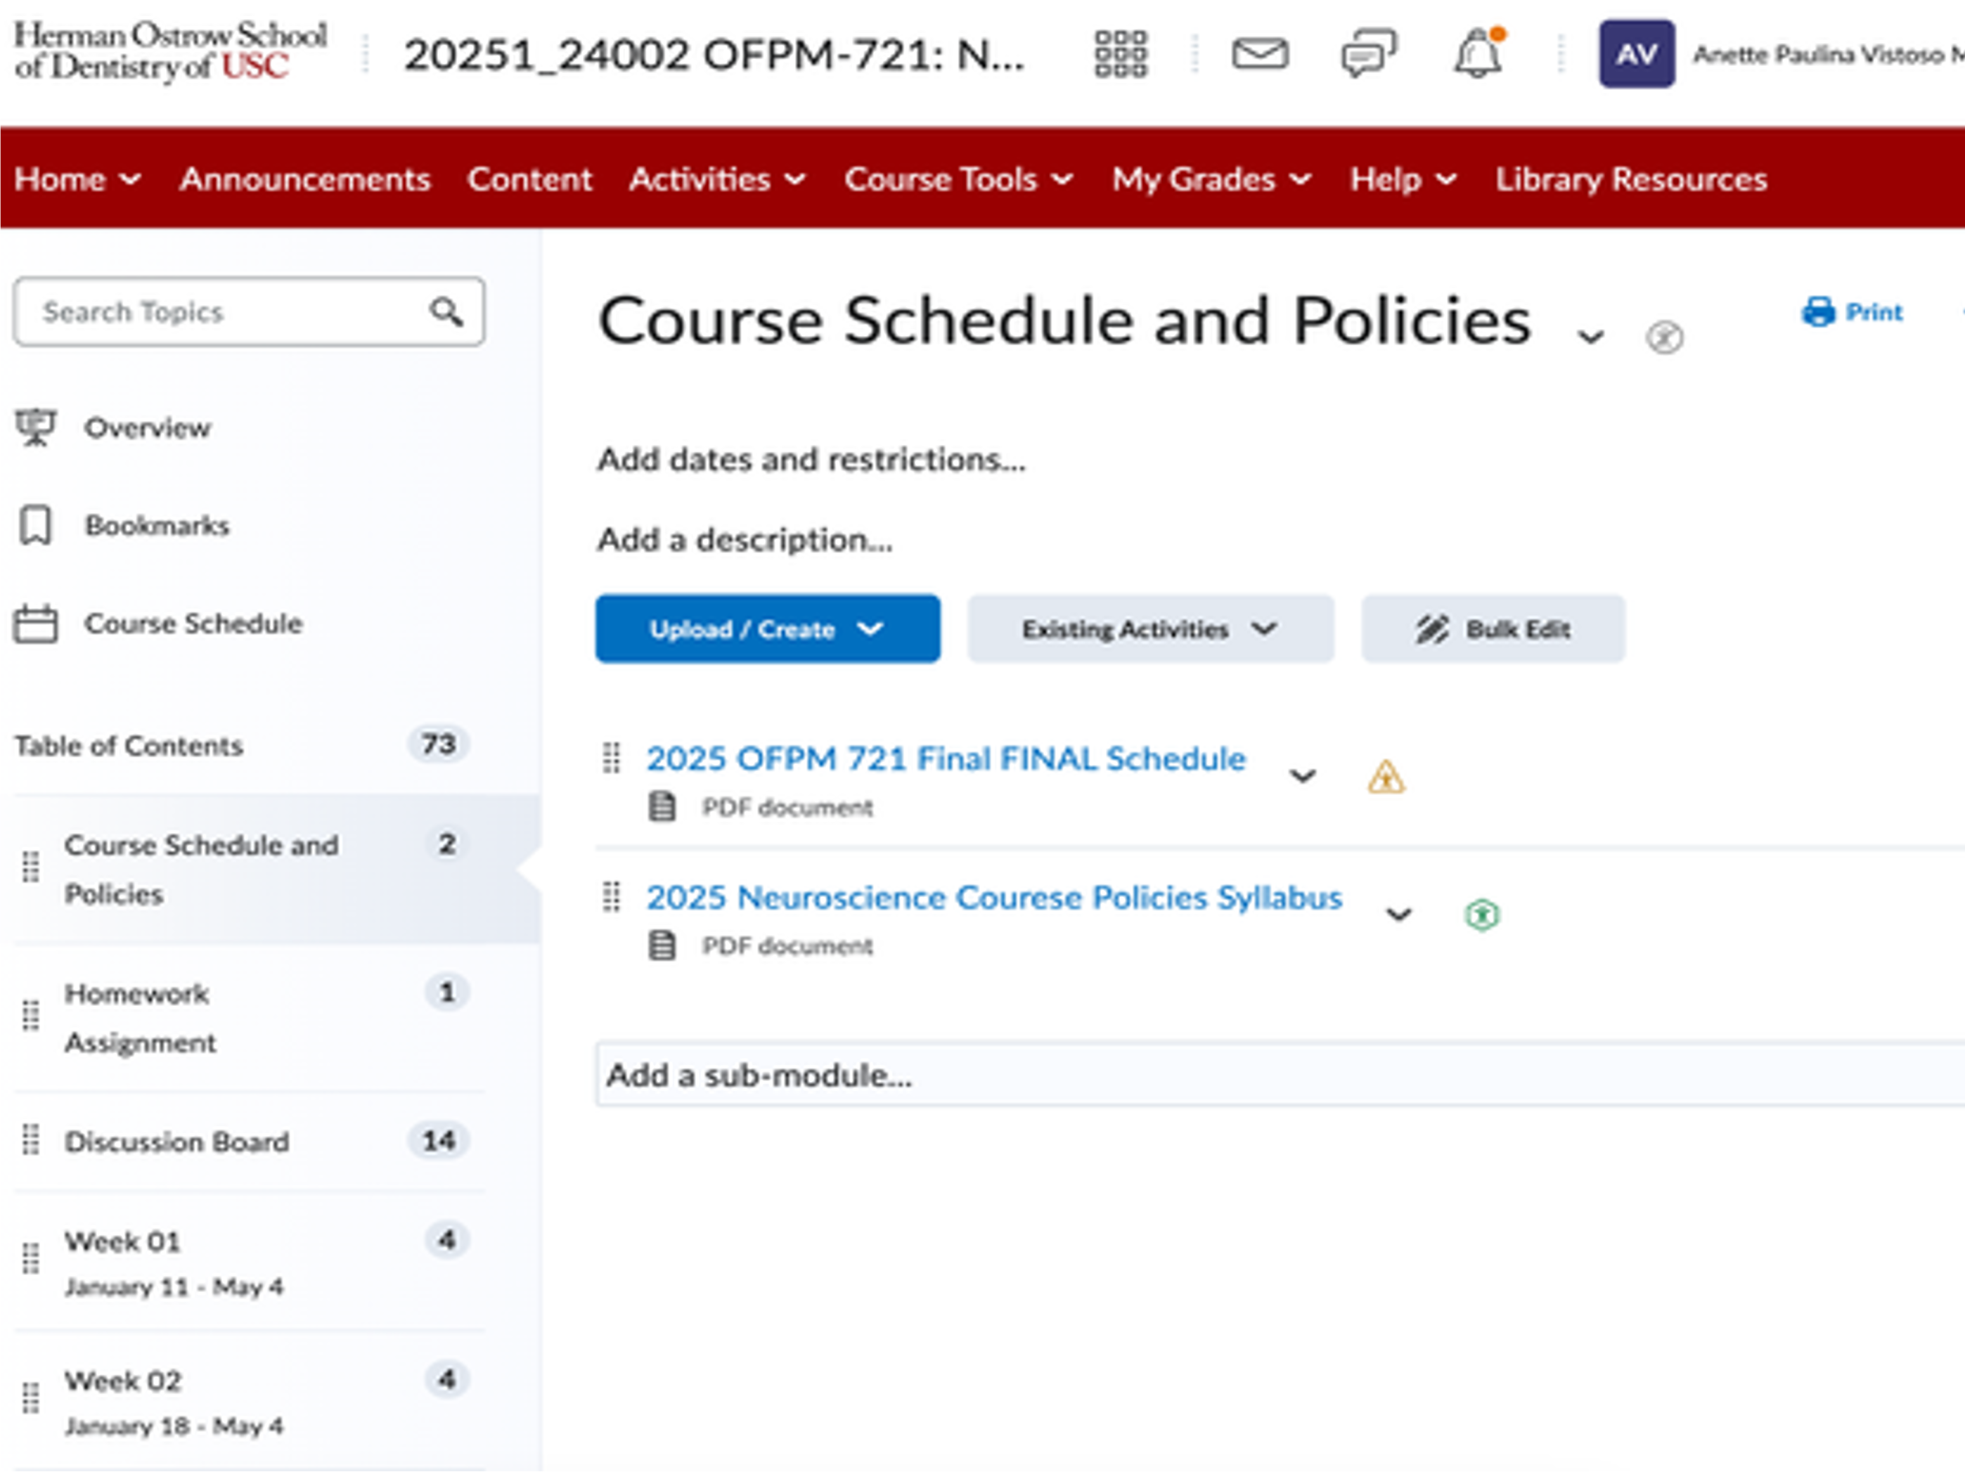This screenshot has height=1472, width=1965.
Task: Click the visibility icon beside the module title
Action: click(1664, 337)
